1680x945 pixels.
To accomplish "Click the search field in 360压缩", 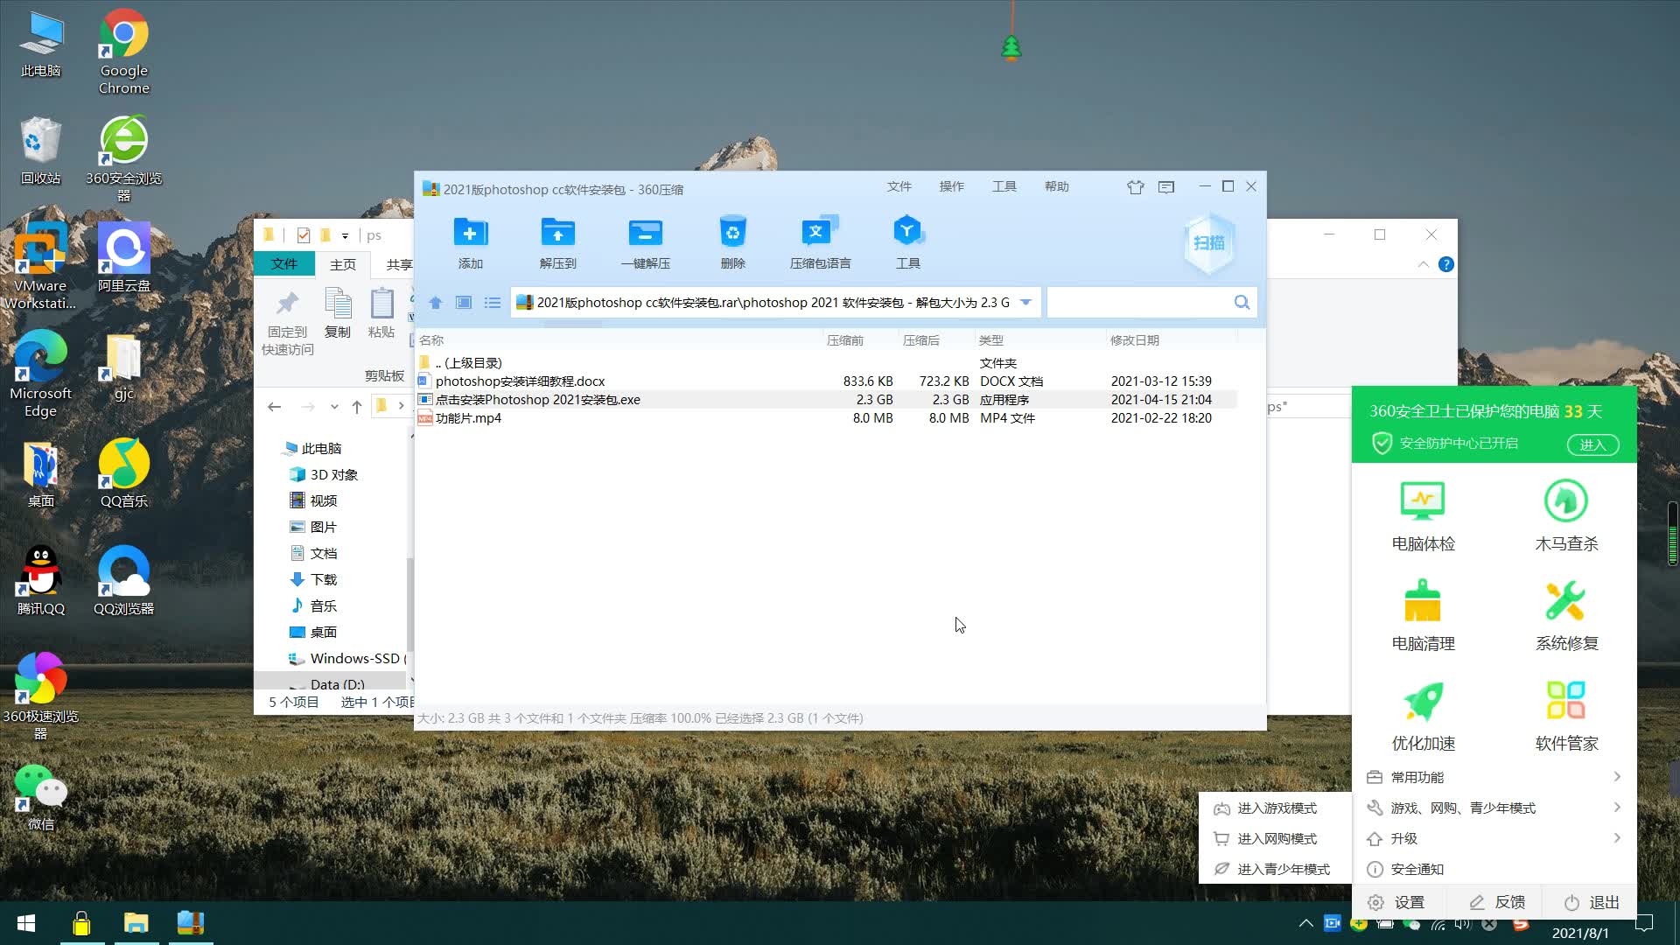I will (x=1139, y=303).
